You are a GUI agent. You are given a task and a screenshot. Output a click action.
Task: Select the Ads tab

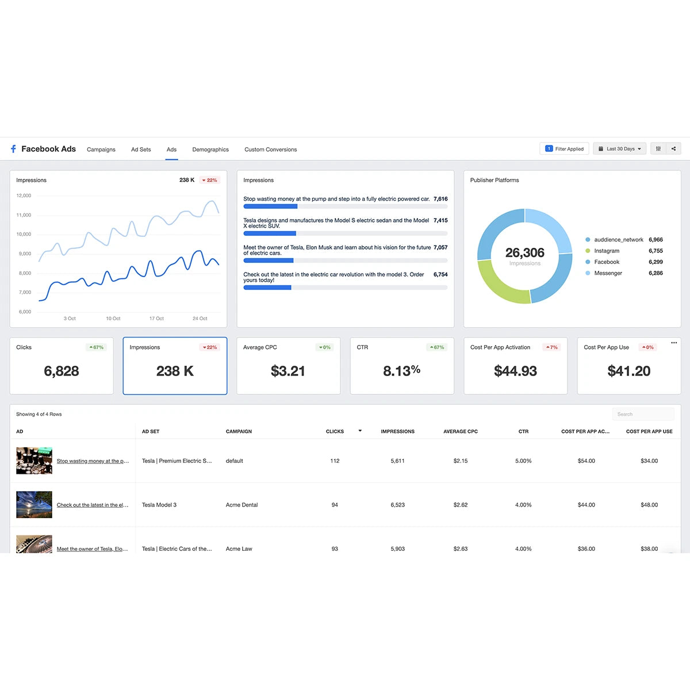click(171, 149)
